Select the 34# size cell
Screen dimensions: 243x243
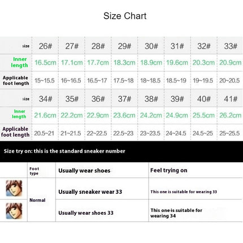45,99
